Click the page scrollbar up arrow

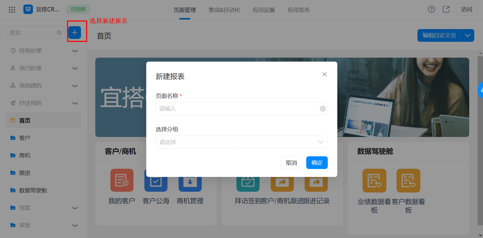[x=480, y=53]
